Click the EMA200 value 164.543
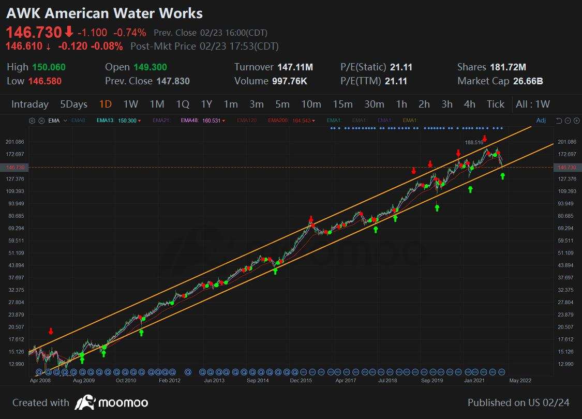582x419 pixels. 302,121
